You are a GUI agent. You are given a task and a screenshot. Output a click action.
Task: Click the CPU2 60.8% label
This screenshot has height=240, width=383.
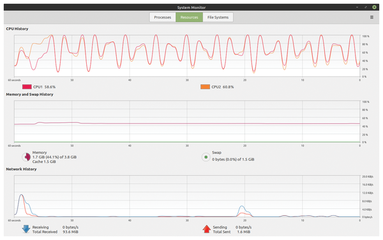[223, 87]
